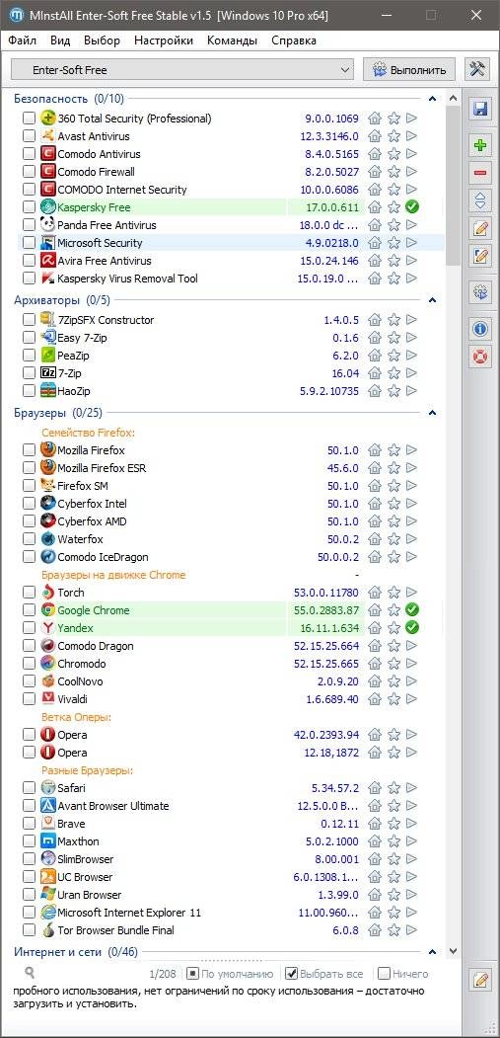Select the UC Browser entry

85,877
